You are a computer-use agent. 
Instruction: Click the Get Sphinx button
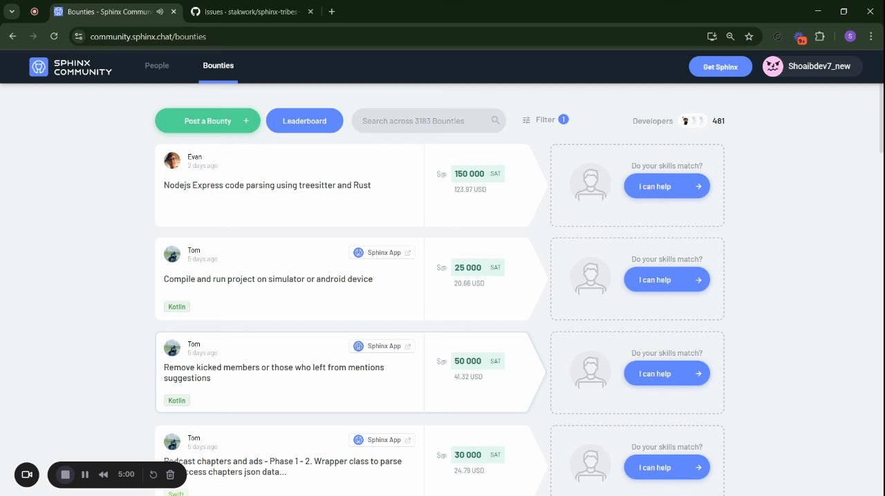pos(720,66)
